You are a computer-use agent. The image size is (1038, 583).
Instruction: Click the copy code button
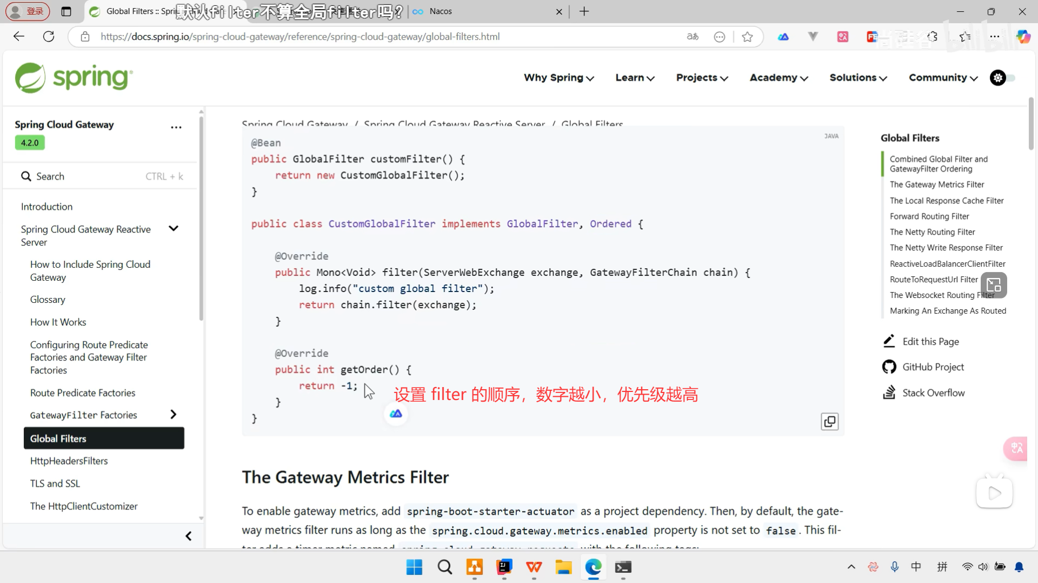[x=829, y=421]
